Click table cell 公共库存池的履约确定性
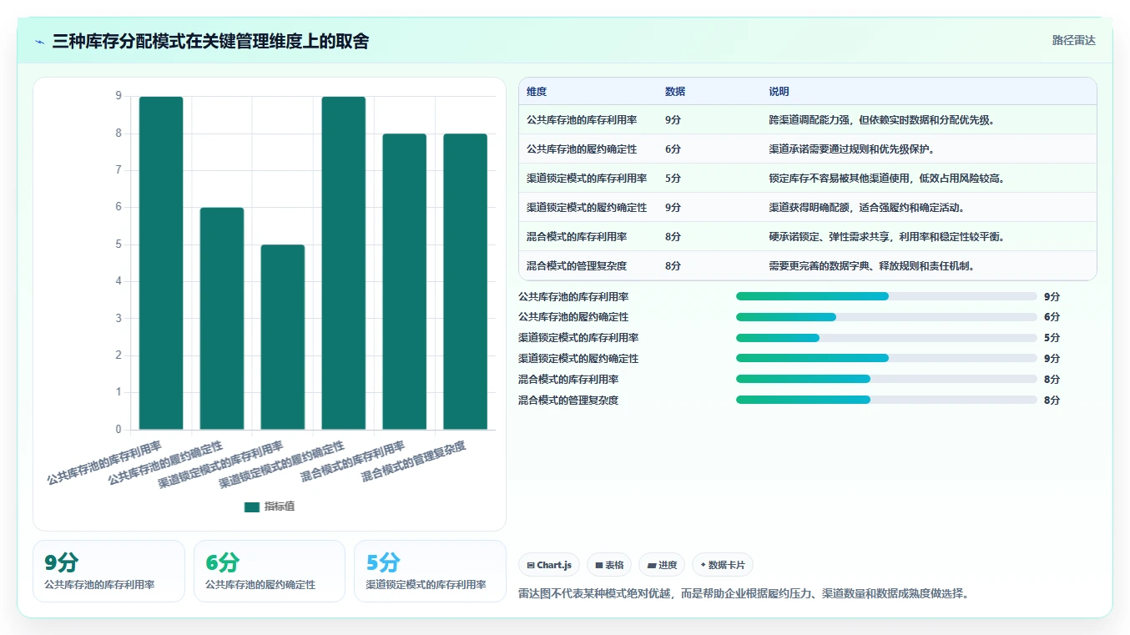The height and width of the screenshot is (635, 1130). click(x=582, y=149)
